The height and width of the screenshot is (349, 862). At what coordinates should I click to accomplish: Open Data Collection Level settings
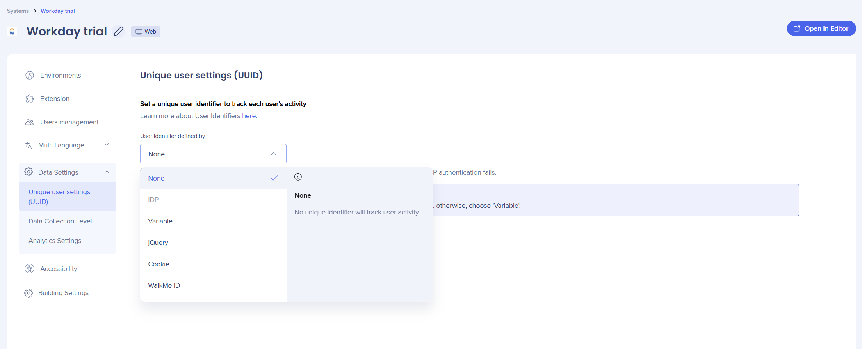coord(60,221)
